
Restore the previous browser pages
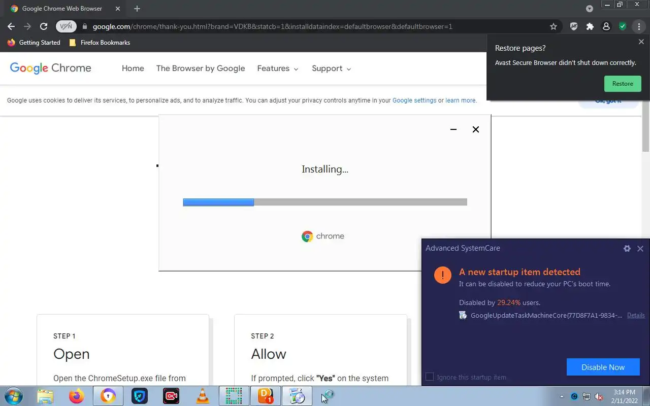point(623,84)
